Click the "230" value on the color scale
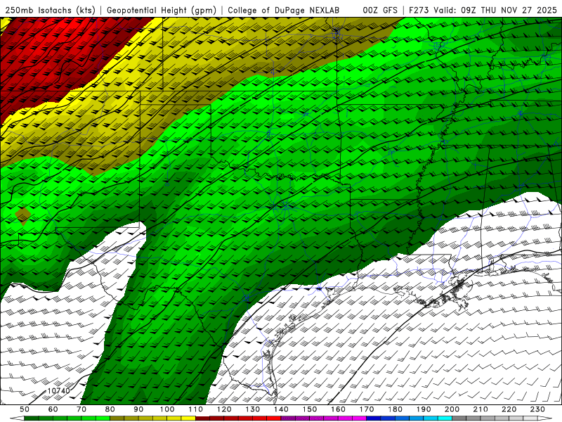Image resolution: width=562 pixels, height=422 pixels. [x=537, y=409]
